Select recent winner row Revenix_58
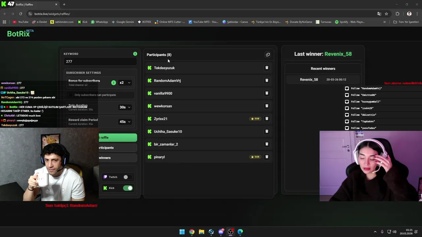This screenshot has height=237, width=422. click(323, 79)
